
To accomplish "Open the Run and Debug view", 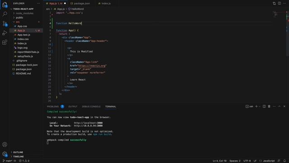I will [5, 33].
